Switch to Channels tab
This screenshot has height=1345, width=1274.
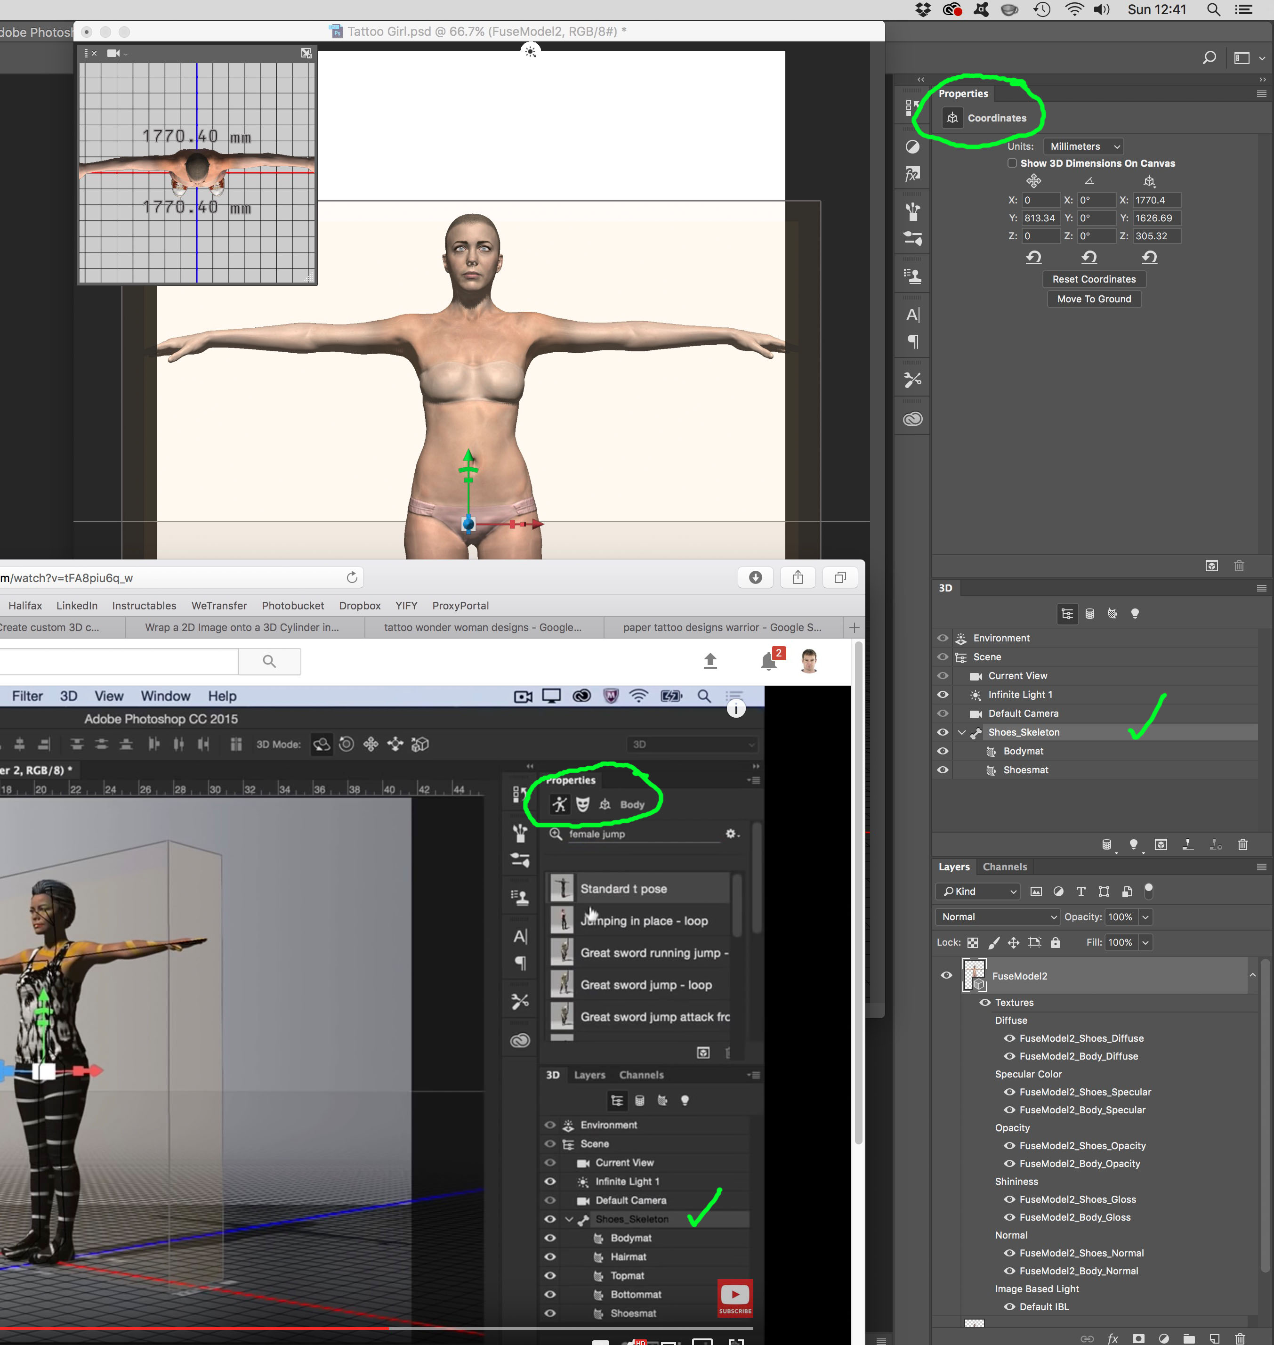tap(1004, 867)
